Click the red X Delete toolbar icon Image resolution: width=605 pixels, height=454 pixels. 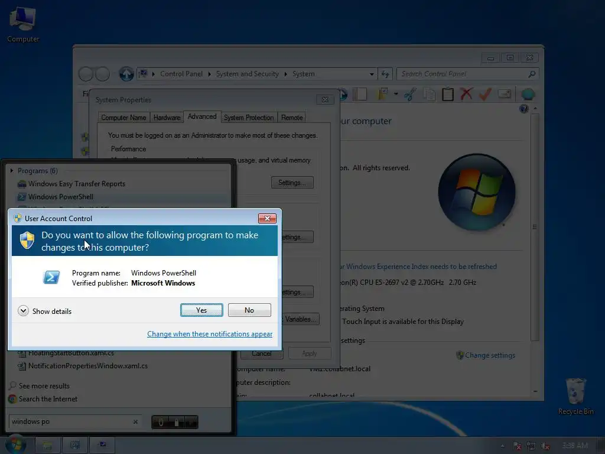click(x=467, y=94)
